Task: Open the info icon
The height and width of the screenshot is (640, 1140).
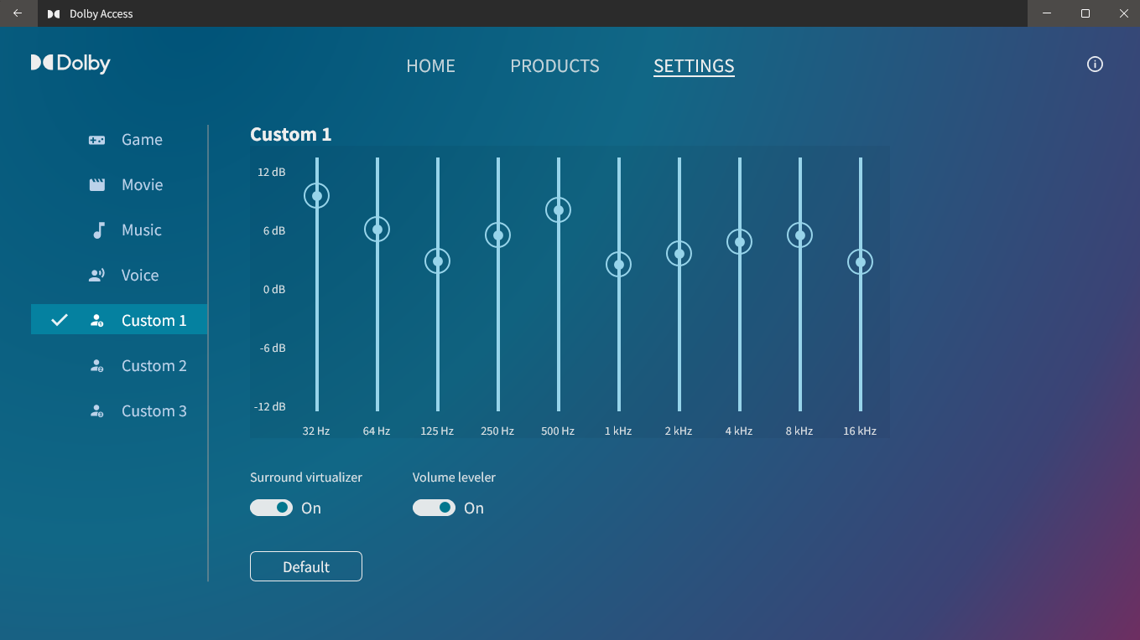Action: pyautogui.click(x=1095, y=65)
